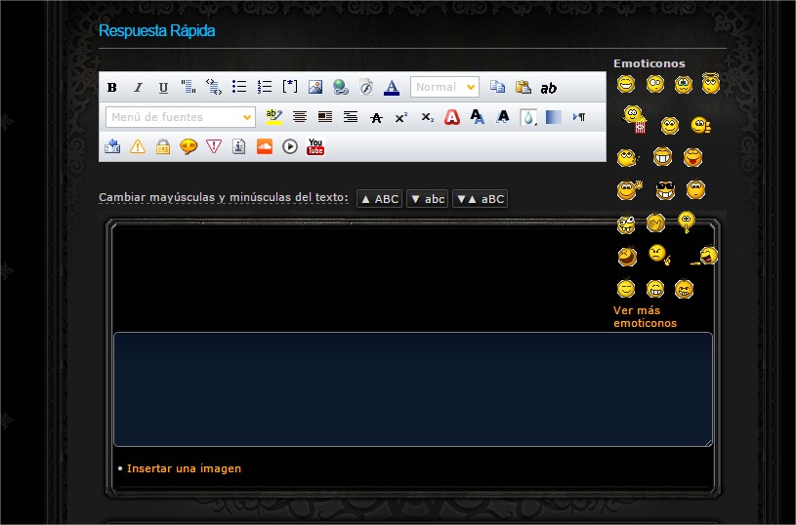
Task: Insert an image using toolbar picture icon
Action: click(315, 88)
